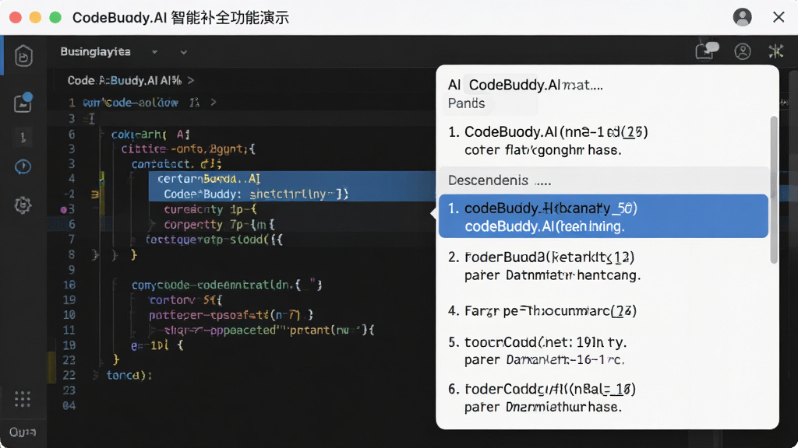Select suggestion 4 Fargr pe
The image size is (798, 448).
tap(604, 310)
